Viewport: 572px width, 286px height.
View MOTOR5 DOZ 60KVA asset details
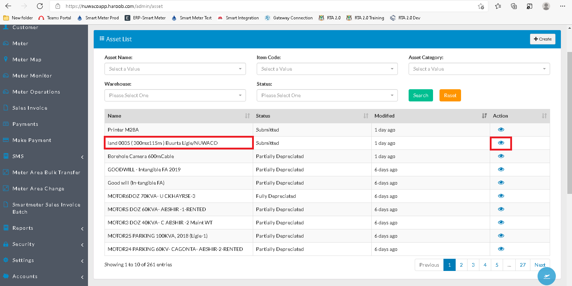pyautogui.click(x=501, y=209)
